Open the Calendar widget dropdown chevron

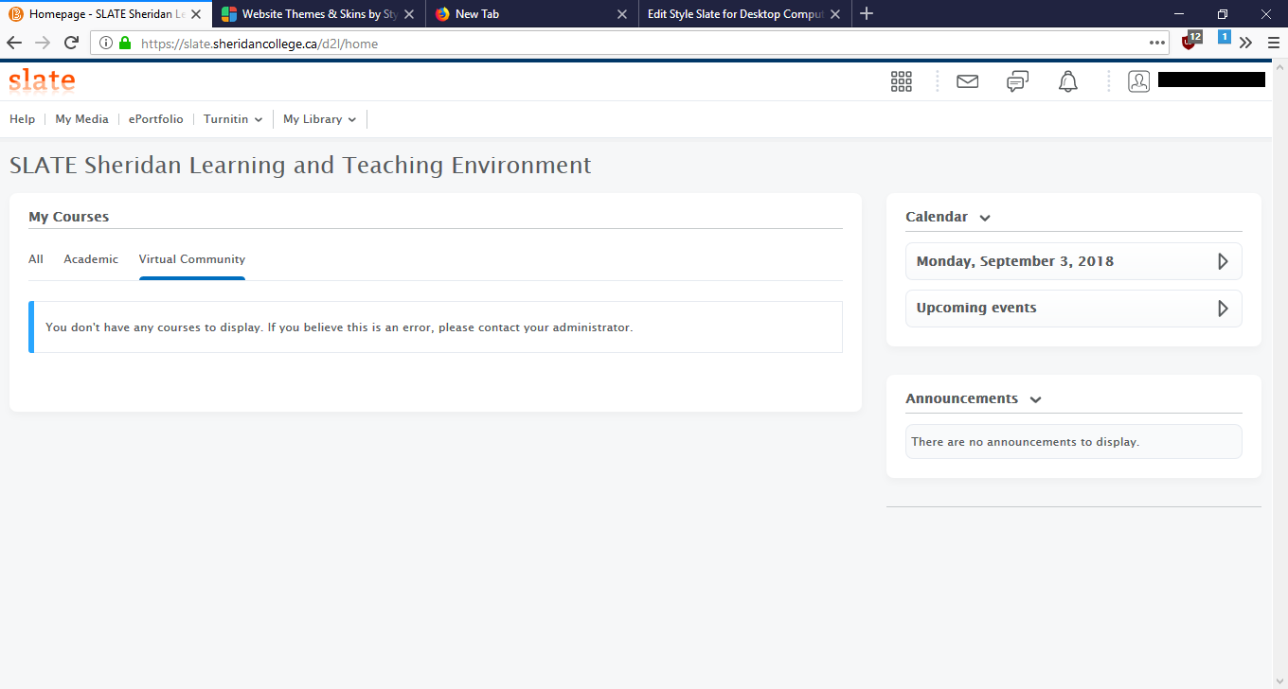tap(985, 218)
